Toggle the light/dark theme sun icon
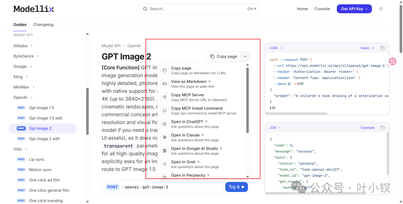The width and height of the screenshot is (403, 204). [381, 9]
